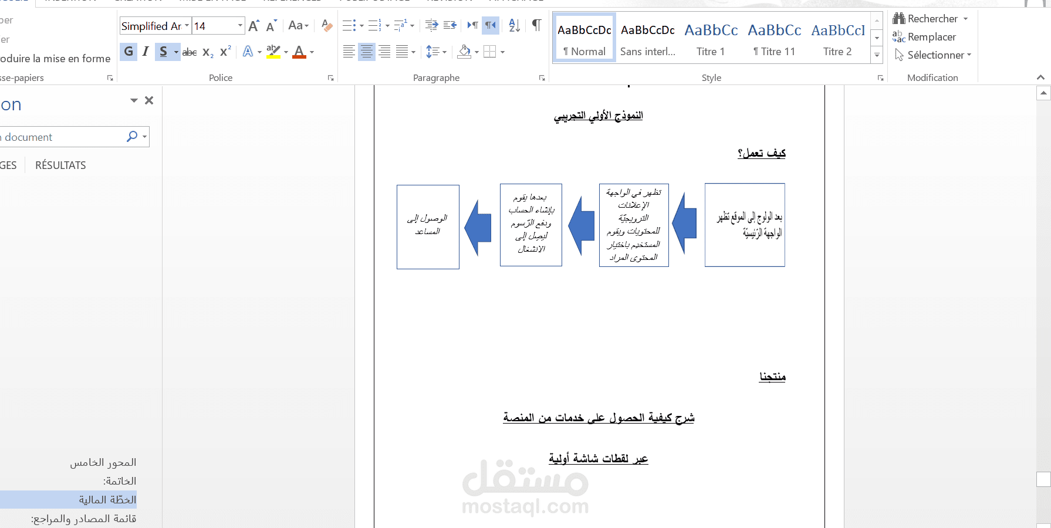Click the vertical scrollbar up arrow
Viewport: 1051px width, 528px height.
coord(1043,93)
